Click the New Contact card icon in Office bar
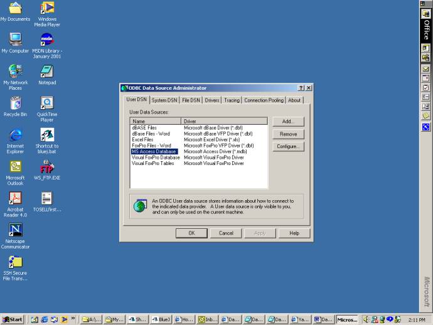Viewport: 433px width, 325px height. (x=425, y=97)
